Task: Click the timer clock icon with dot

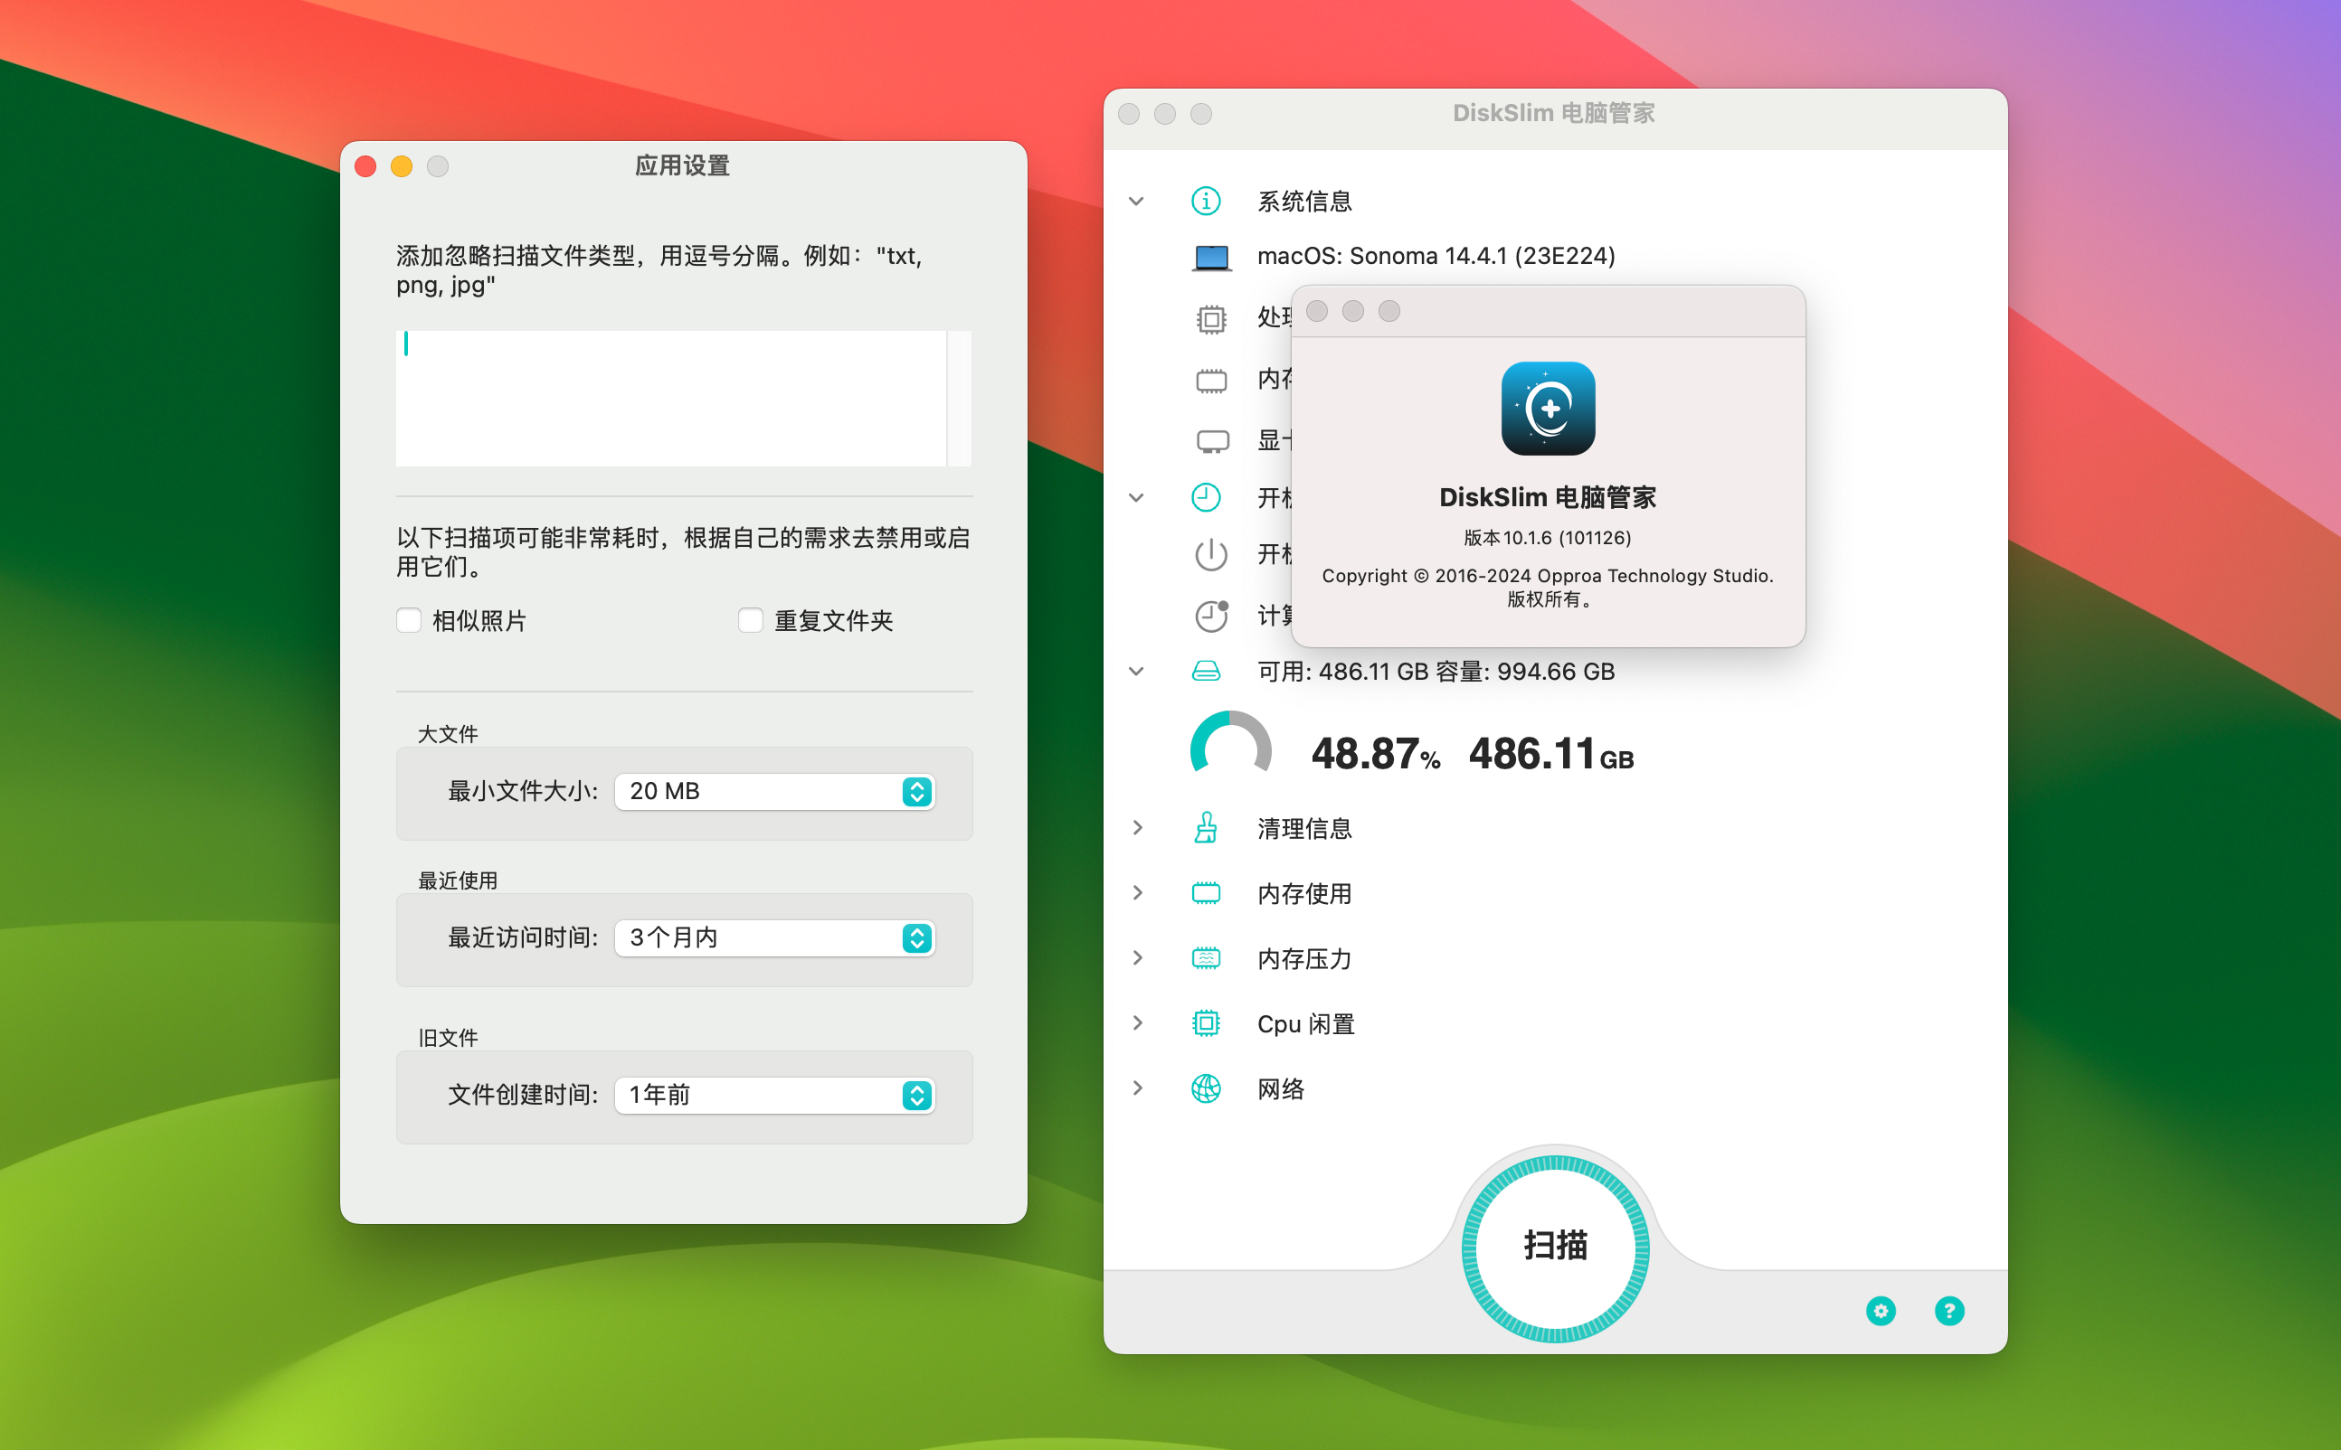Action: (x=1212, y=616)
